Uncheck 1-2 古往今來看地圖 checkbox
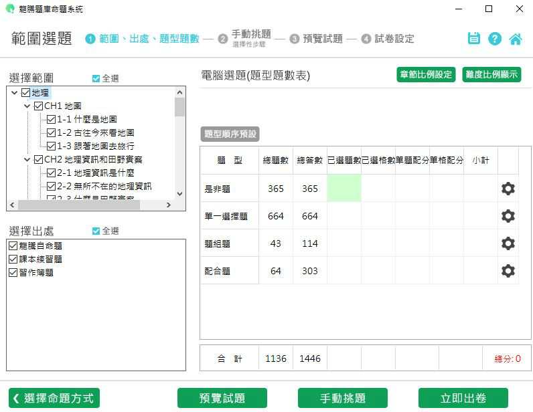 coord(51,132)
